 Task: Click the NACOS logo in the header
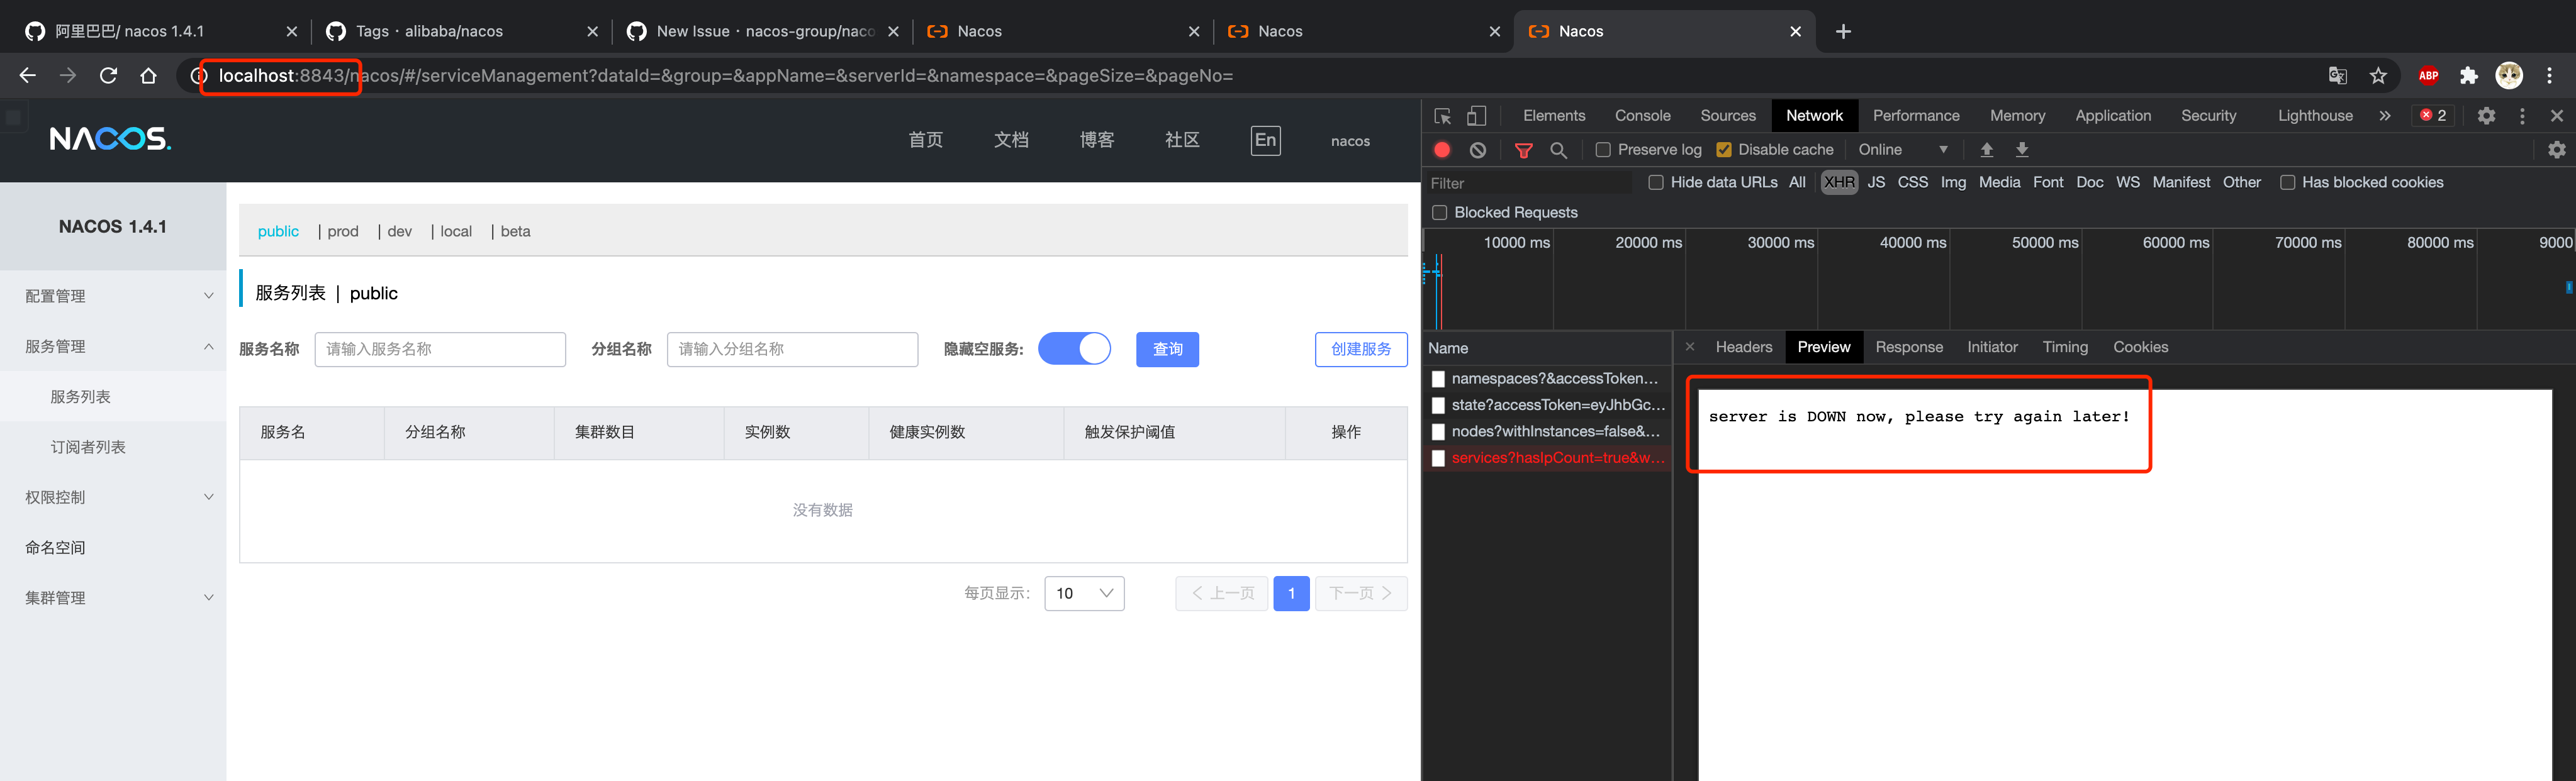pyautogui.click(x=109, y=139)
